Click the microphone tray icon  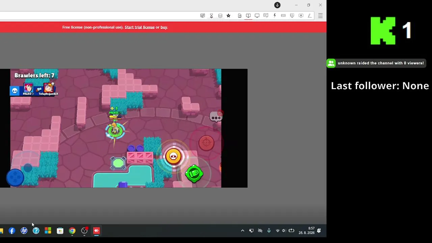tap(269, 231)
